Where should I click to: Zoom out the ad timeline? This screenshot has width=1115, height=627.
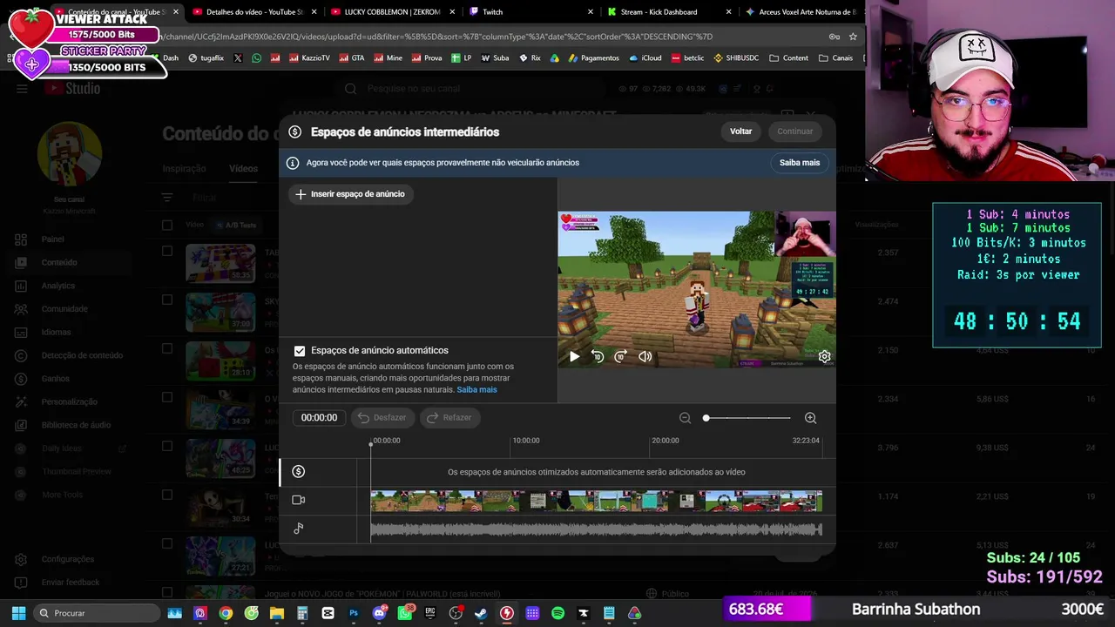tap(685, 418)
